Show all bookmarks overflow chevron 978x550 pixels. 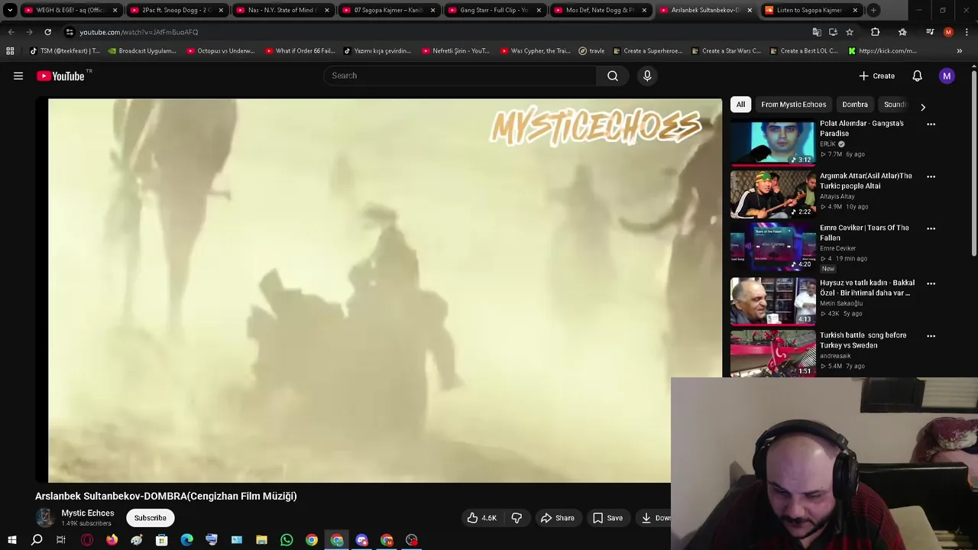(x=959, y=51)
